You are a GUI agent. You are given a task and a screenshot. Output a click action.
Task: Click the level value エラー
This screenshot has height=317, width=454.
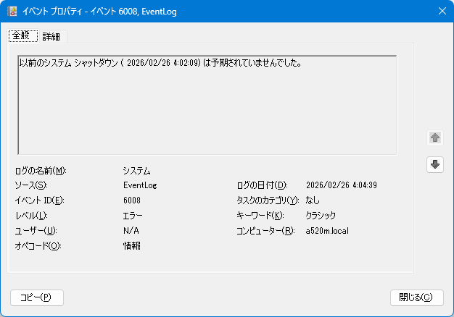[133, 216]
